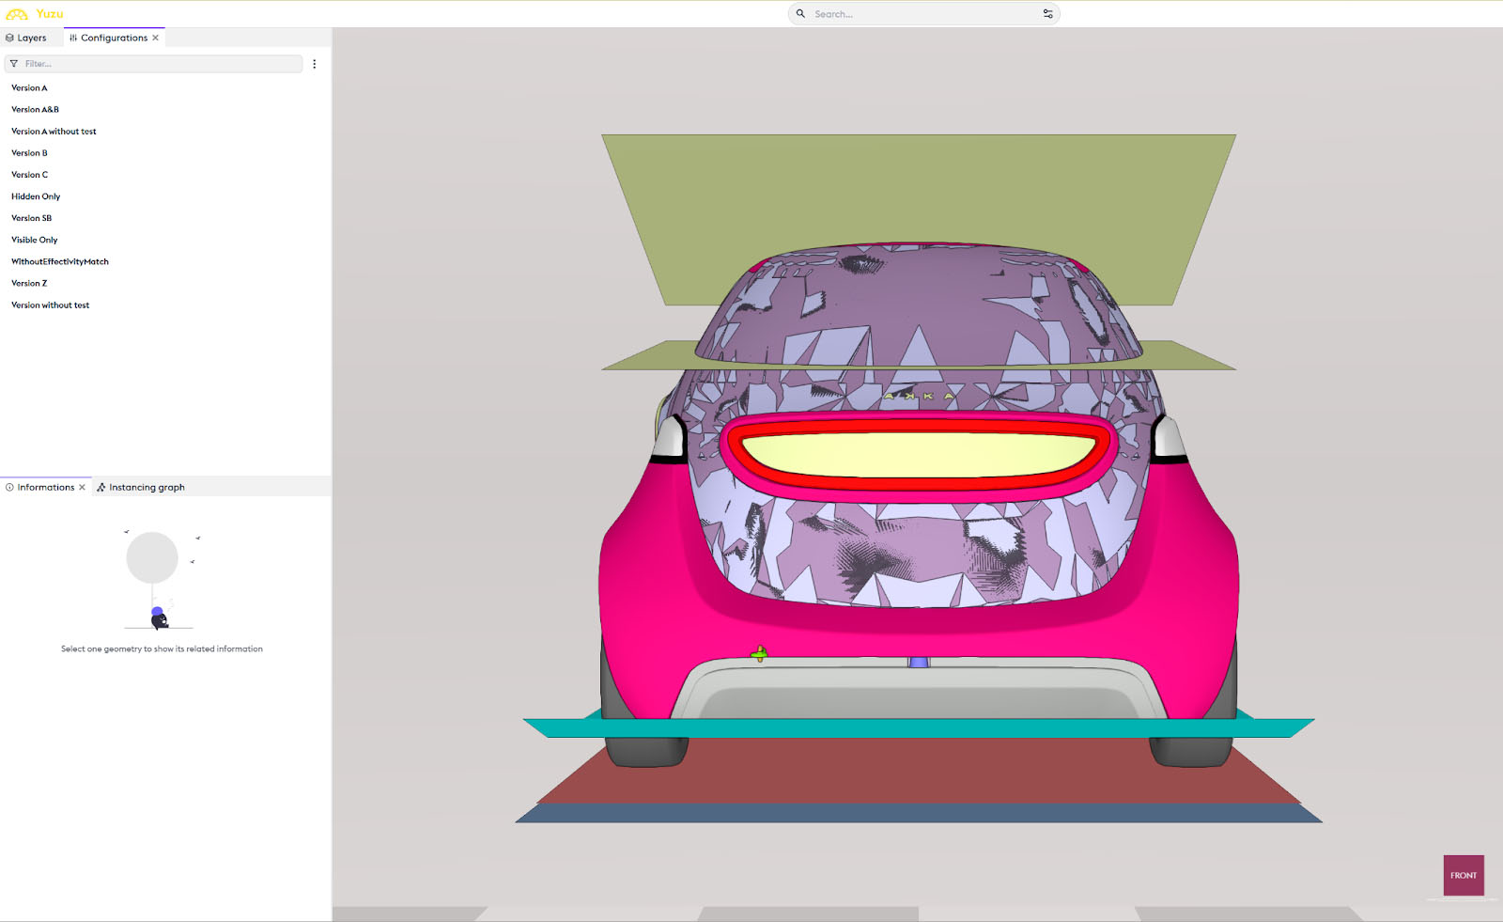
Task: Switch to the Layers tab
Action: [x=26, y=39]
